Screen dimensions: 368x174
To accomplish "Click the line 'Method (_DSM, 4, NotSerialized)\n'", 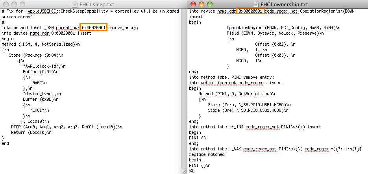I will click(41, 44).
